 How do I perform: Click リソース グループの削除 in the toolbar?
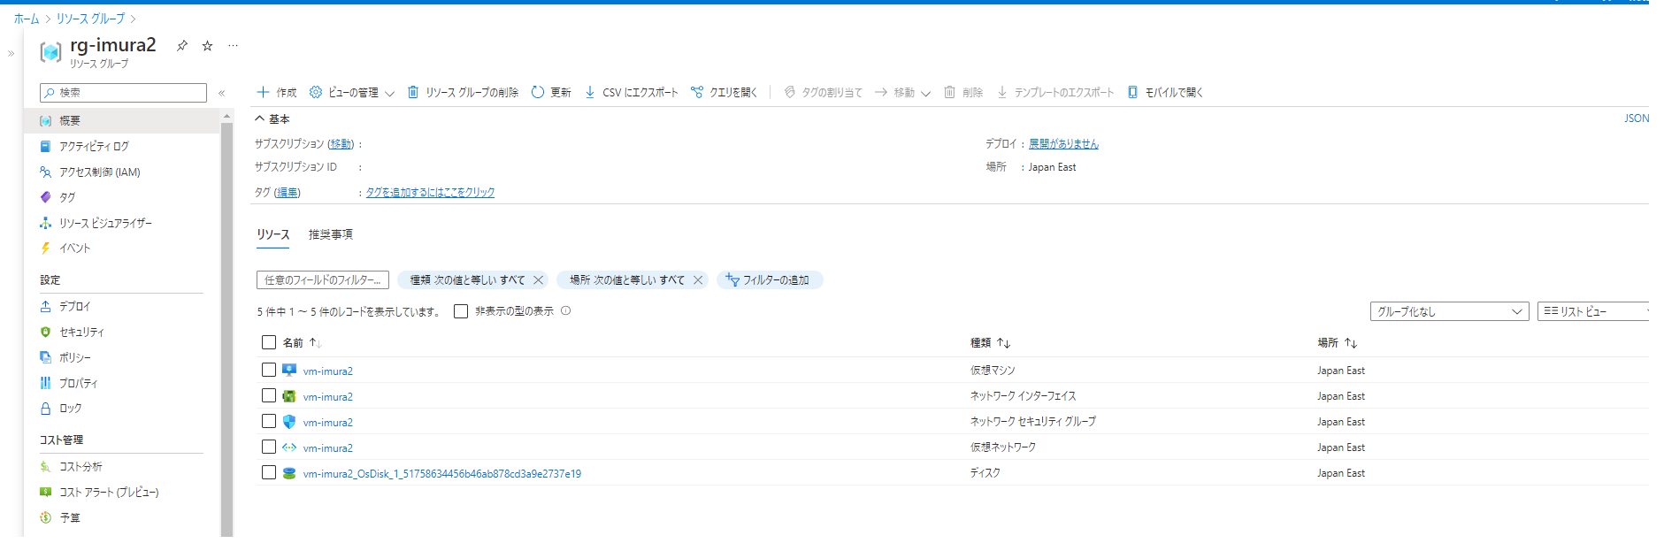(x=463, y=92)
